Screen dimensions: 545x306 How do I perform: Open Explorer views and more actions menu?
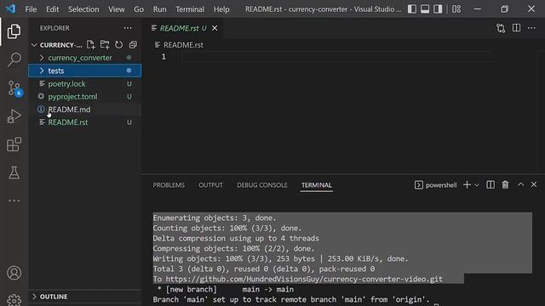coord(128,28)
